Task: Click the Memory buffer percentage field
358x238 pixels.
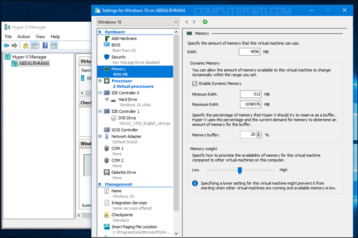Action: click(248, 135)
